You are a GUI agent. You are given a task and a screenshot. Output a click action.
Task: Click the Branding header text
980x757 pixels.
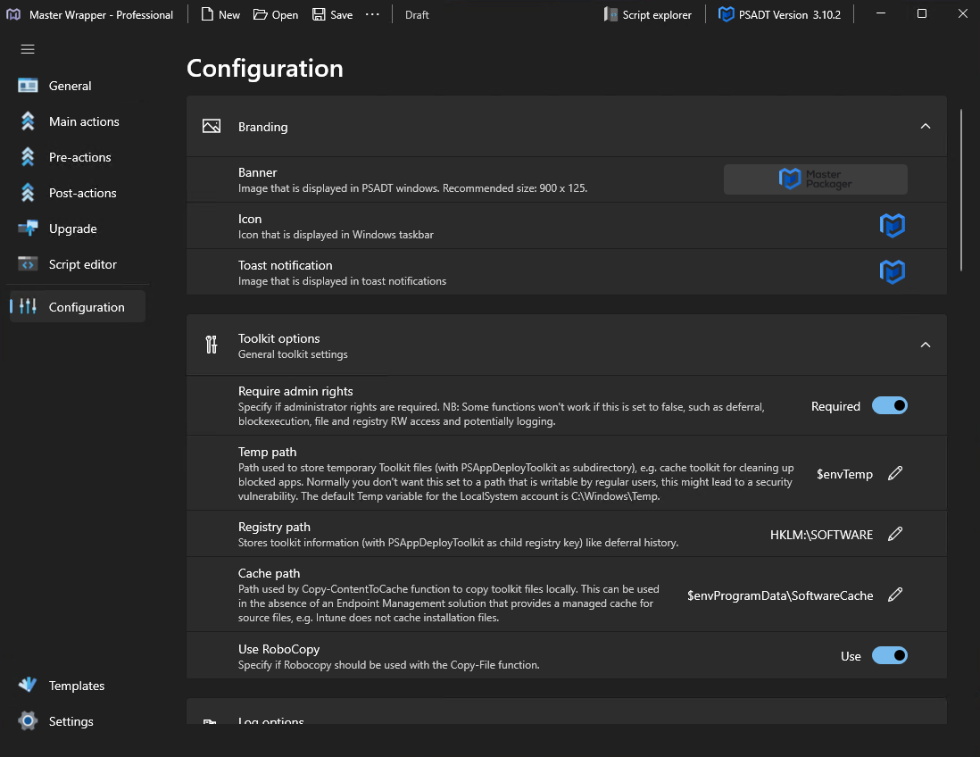263,127
